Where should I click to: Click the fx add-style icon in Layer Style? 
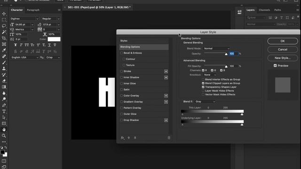pos(123,138)
